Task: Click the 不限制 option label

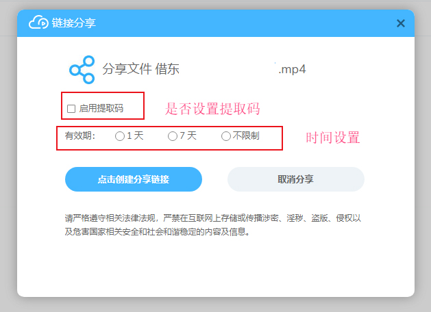Action: point(246,136)
